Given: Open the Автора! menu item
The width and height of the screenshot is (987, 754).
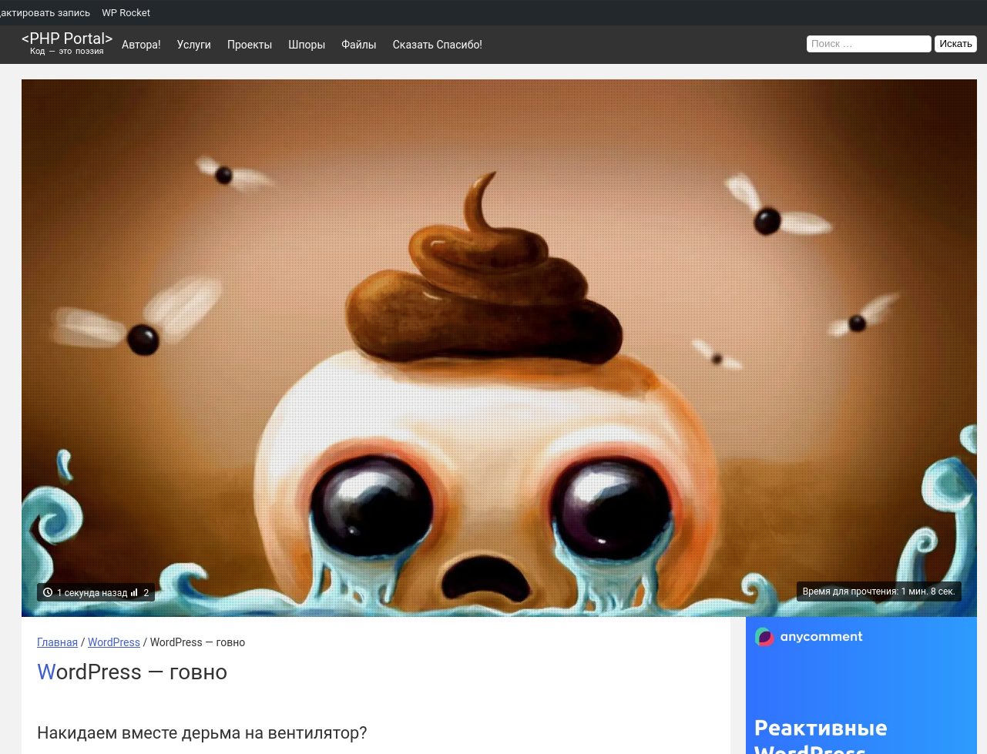Looking at the screenshot, I should pos(141,45).
